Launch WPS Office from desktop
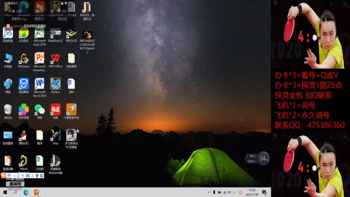Screen dimensions: 350x197 click(56, 60)
